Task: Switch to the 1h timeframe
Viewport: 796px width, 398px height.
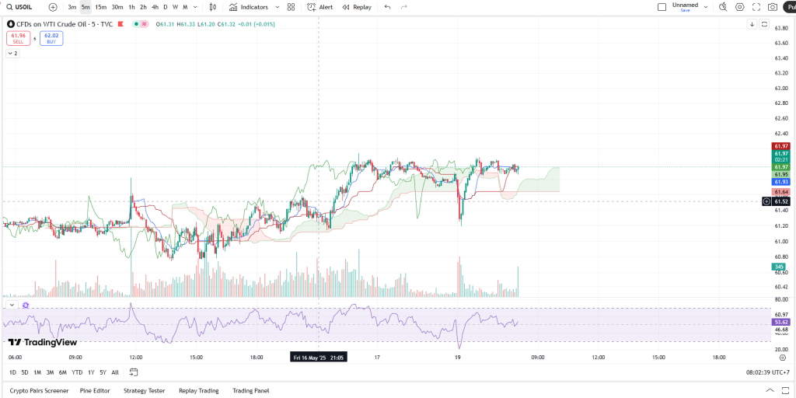Action: [x=131, y=7]
